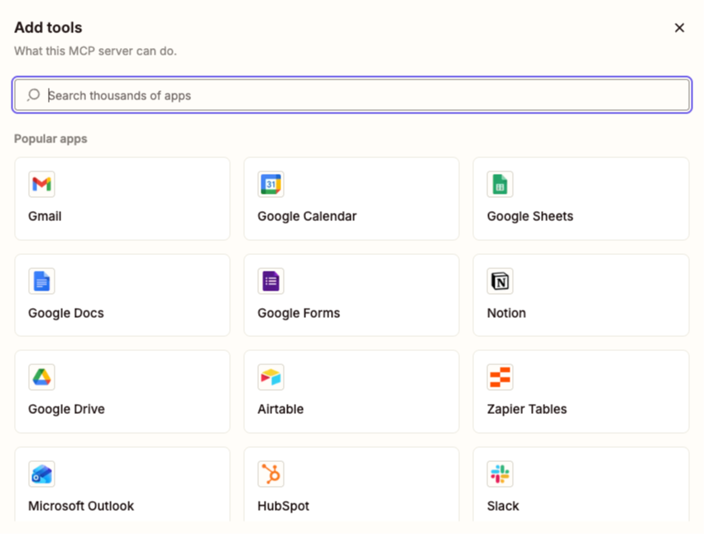Add Gmail as a tool
This screenshot has height=534, width=704.
[x=122, y=199]
